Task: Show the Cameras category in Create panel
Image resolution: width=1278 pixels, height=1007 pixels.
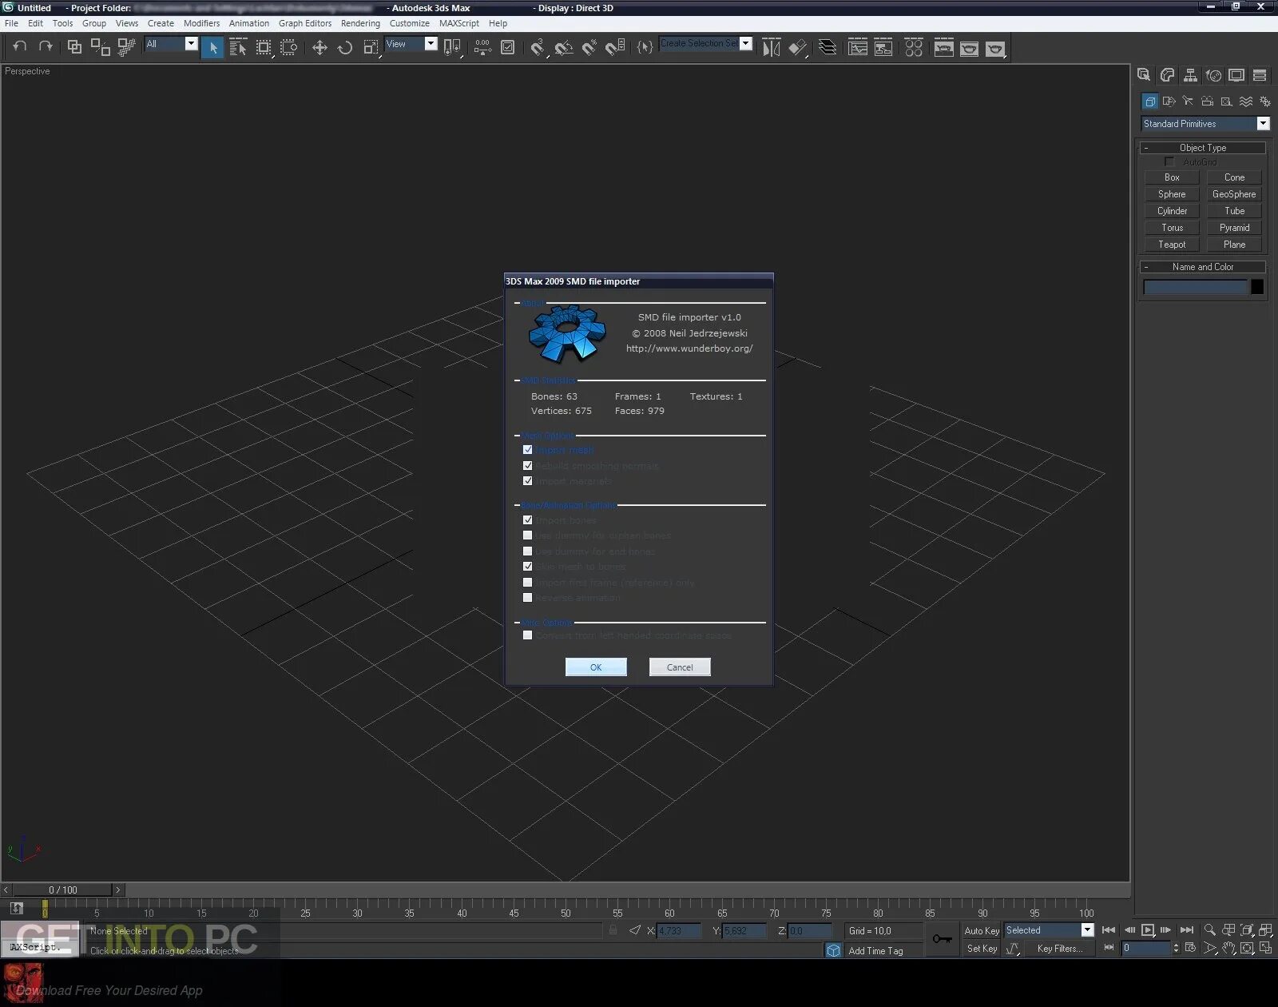Action: pyautogui.click(x=1207, y=101)
